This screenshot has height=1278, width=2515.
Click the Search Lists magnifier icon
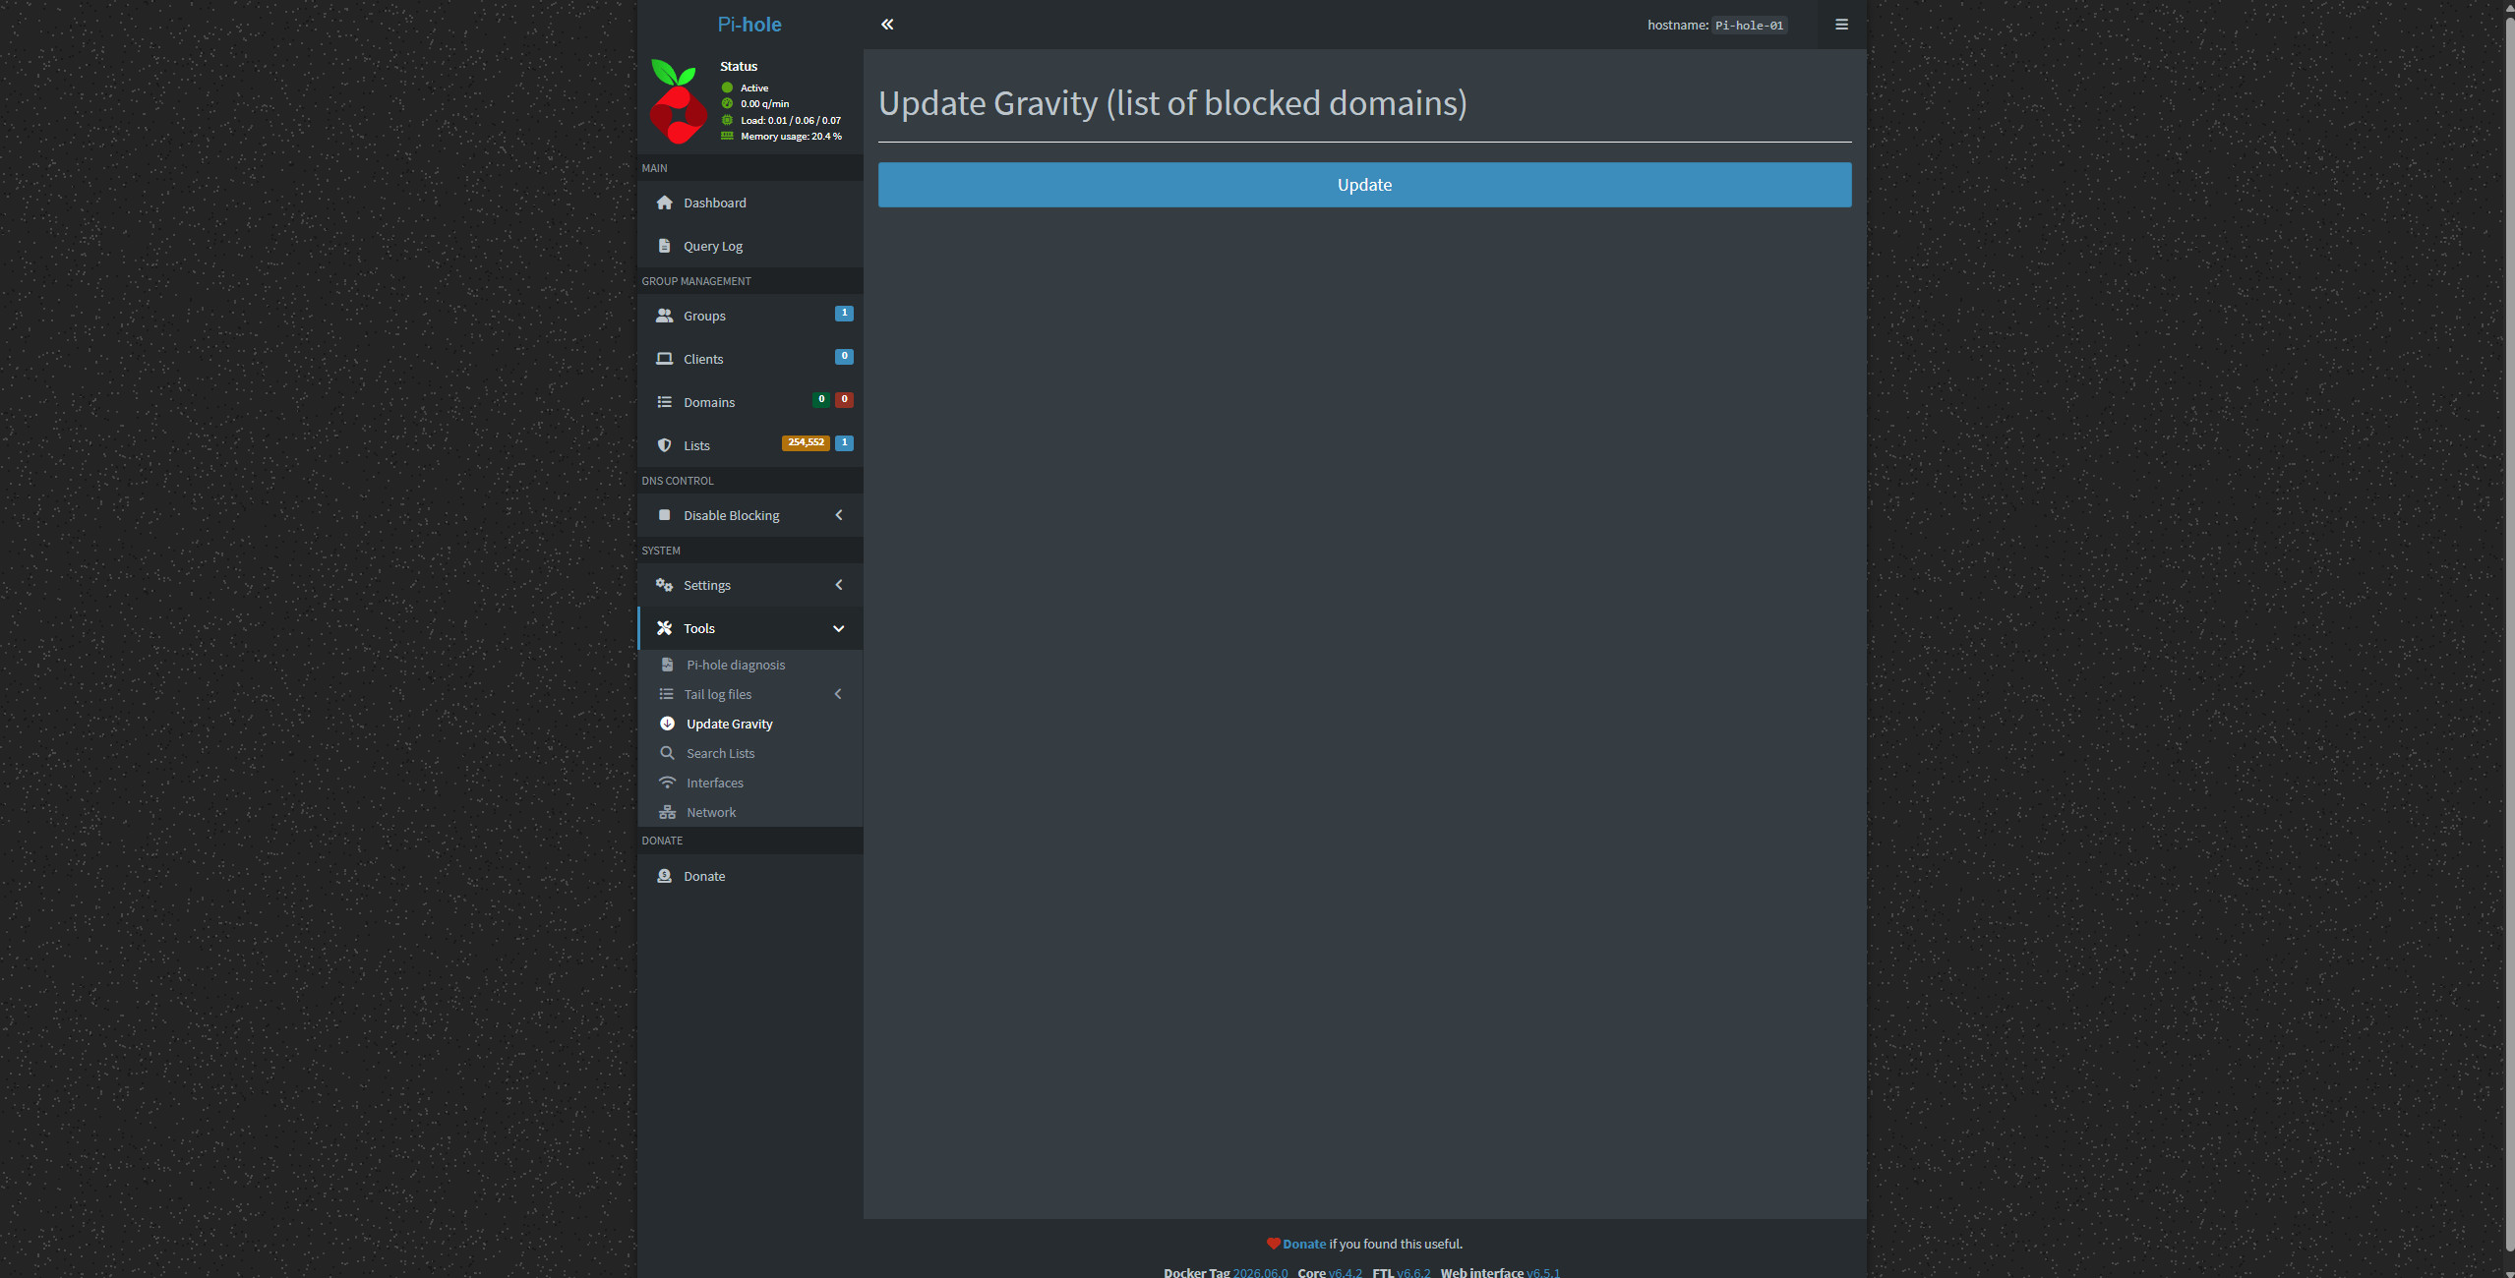tap(667, 753)
